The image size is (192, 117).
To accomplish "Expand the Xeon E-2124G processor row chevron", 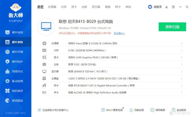I will pos(182,43).
